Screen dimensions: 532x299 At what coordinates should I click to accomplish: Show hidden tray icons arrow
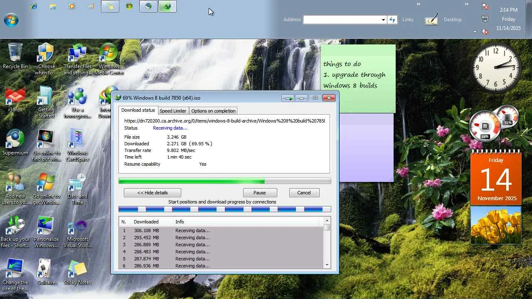[x=475, y=32]
